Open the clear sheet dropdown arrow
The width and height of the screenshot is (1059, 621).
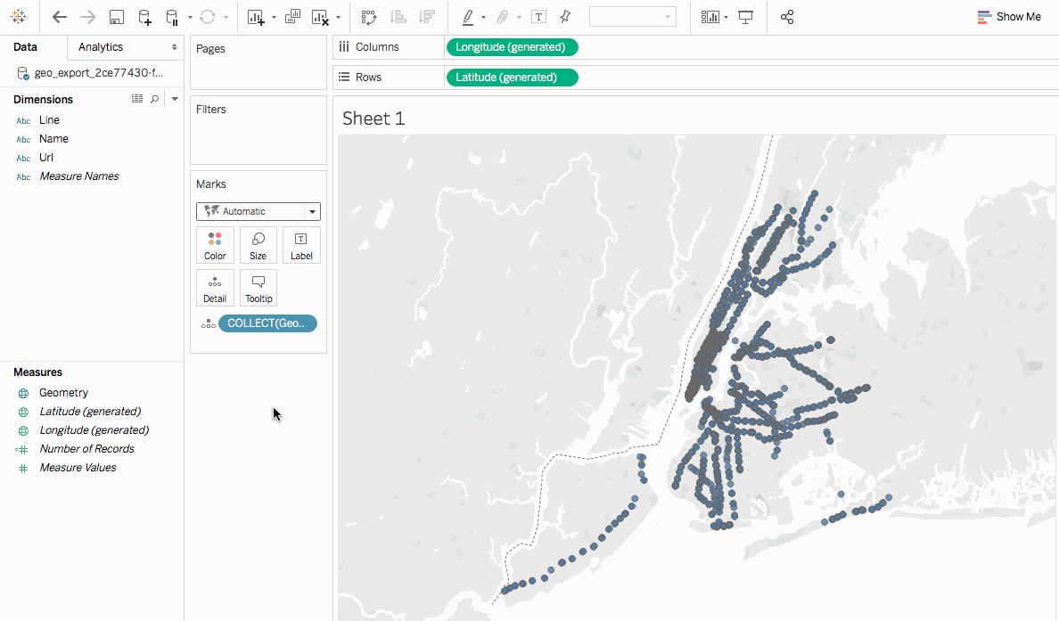pyautogui.click(x=338, y=18)
